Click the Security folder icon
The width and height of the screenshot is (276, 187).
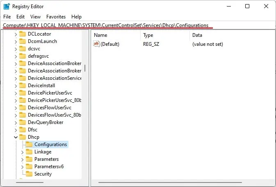point(29,174)
